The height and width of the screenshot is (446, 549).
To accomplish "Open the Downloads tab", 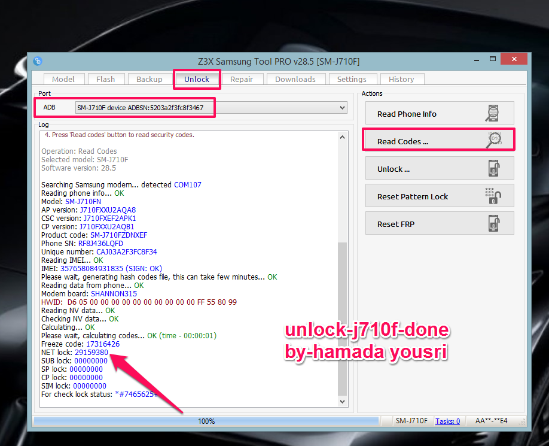I will (295, 79).
